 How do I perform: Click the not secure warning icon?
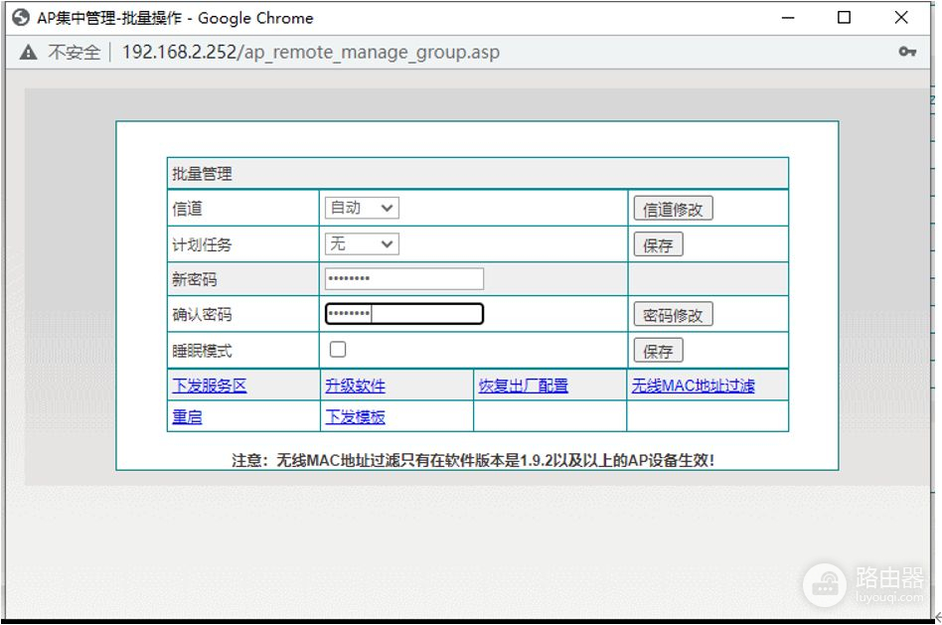(28, 52)
